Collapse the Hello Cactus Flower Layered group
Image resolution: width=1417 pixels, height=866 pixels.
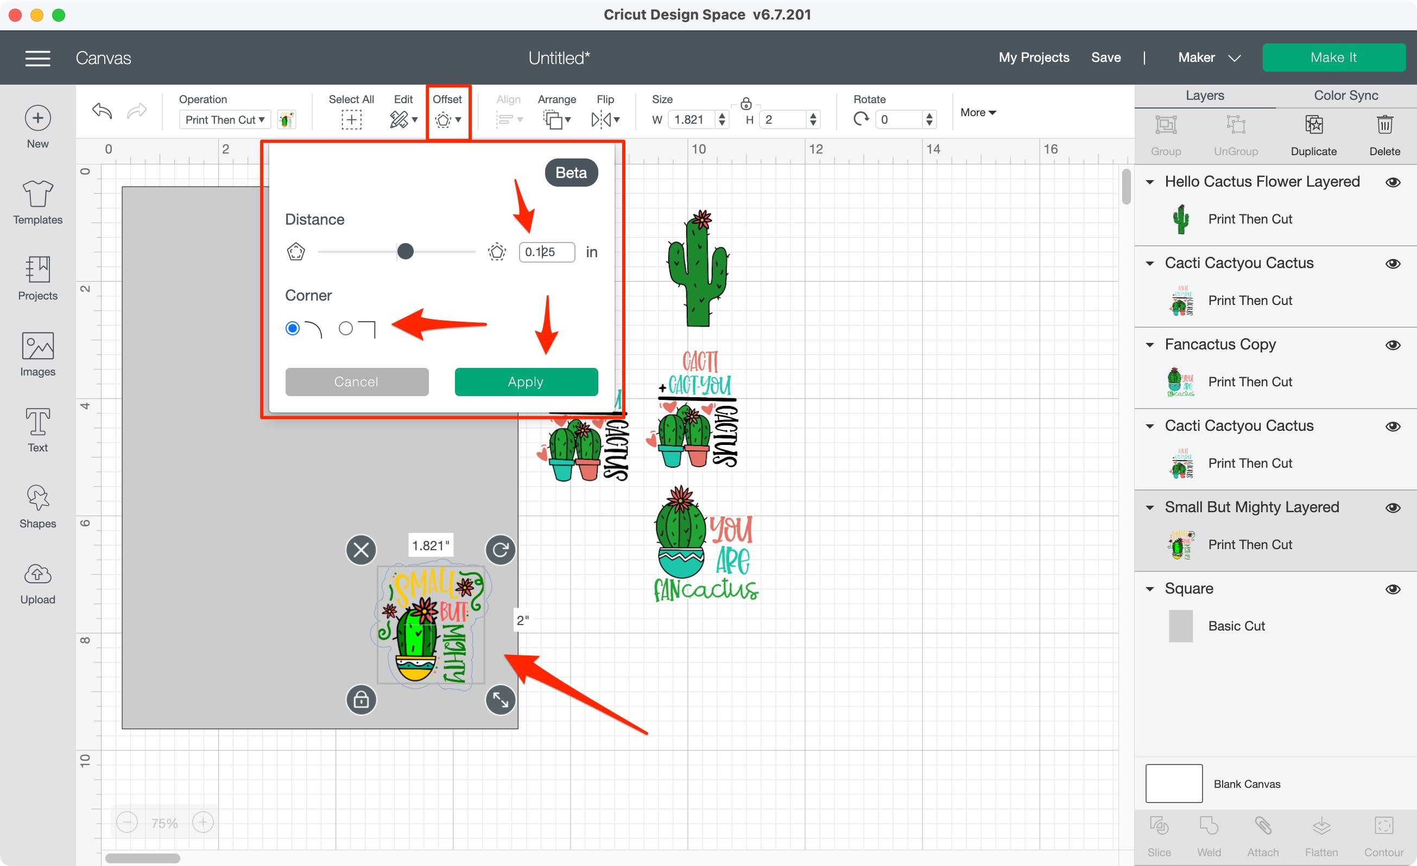[x=1149, y=182]
